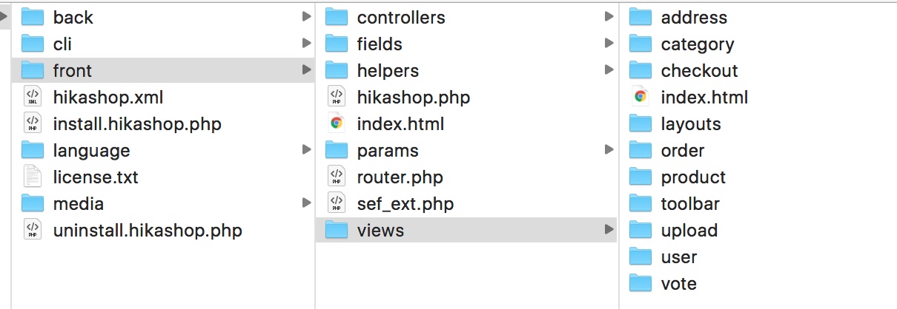
Task: Select the toolbar folder
Action: point(690,204)
